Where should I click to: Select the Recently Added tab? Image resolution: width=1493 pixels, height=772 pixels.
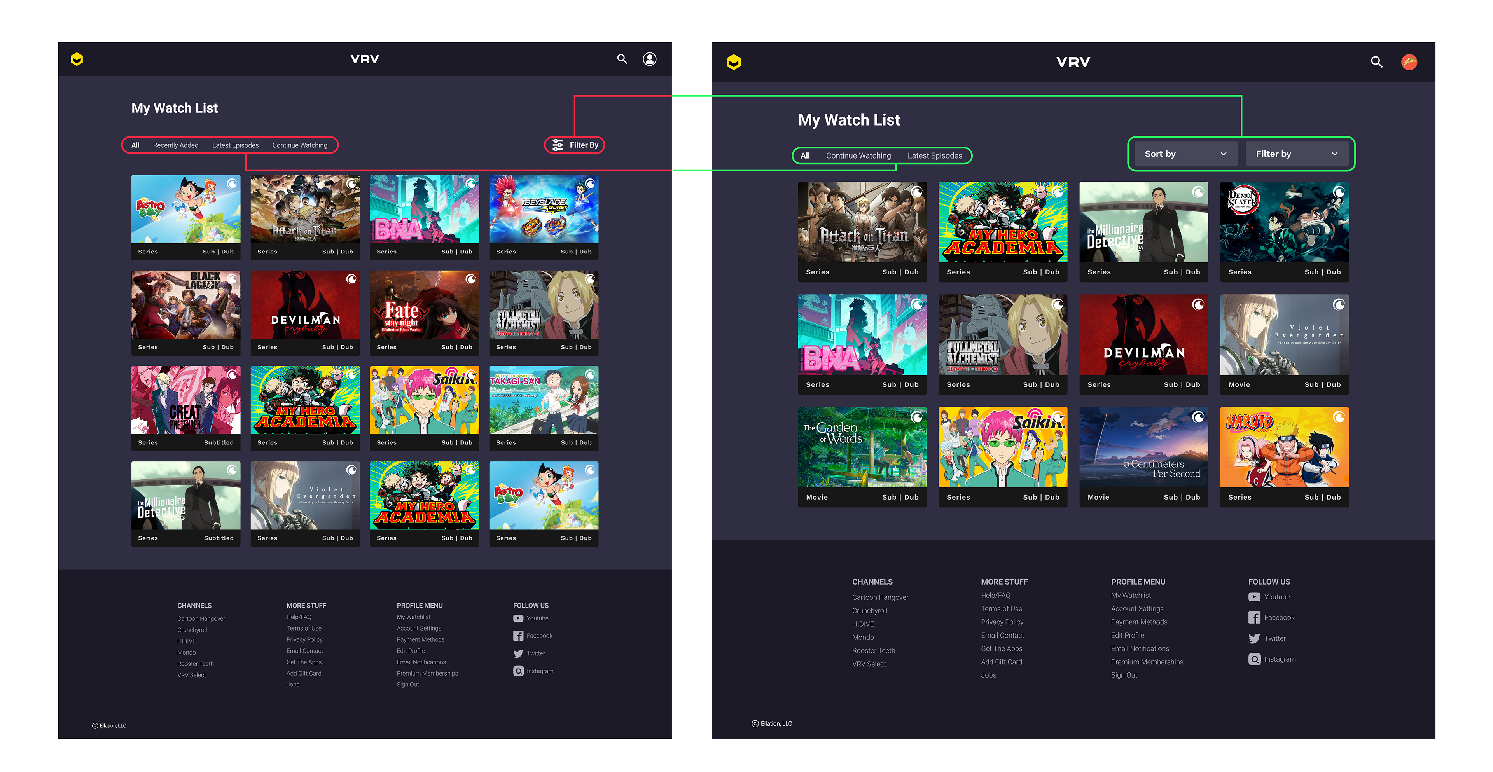click(x=176, y=145)
